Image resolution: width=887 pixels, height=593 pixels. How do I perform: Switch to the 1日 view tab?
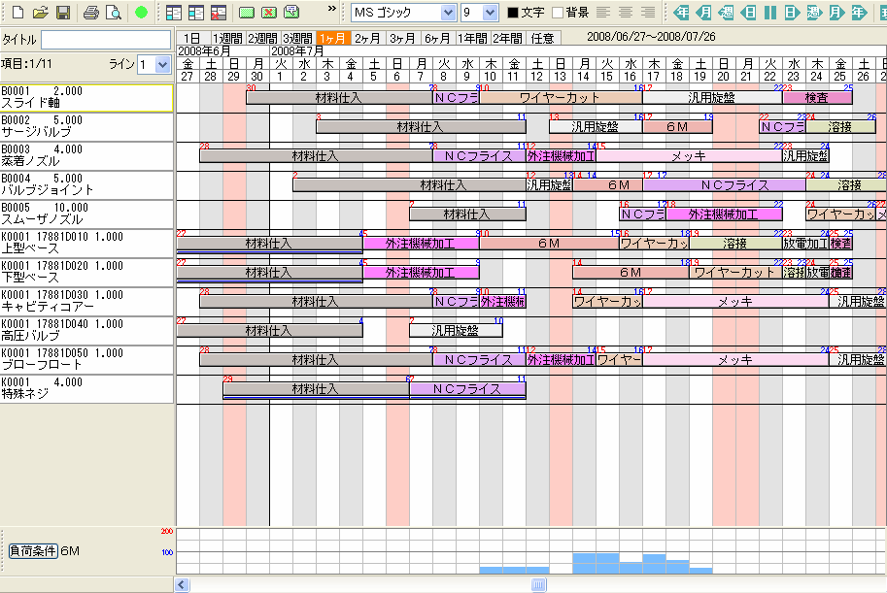point(192,38)
